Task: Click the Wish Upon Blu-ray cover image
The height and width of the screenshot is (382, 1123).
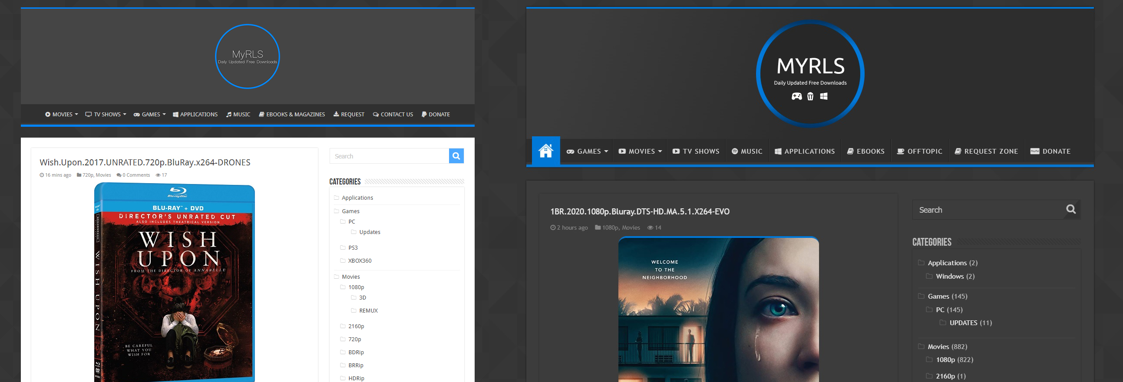Action: click(x=175, y=283)
